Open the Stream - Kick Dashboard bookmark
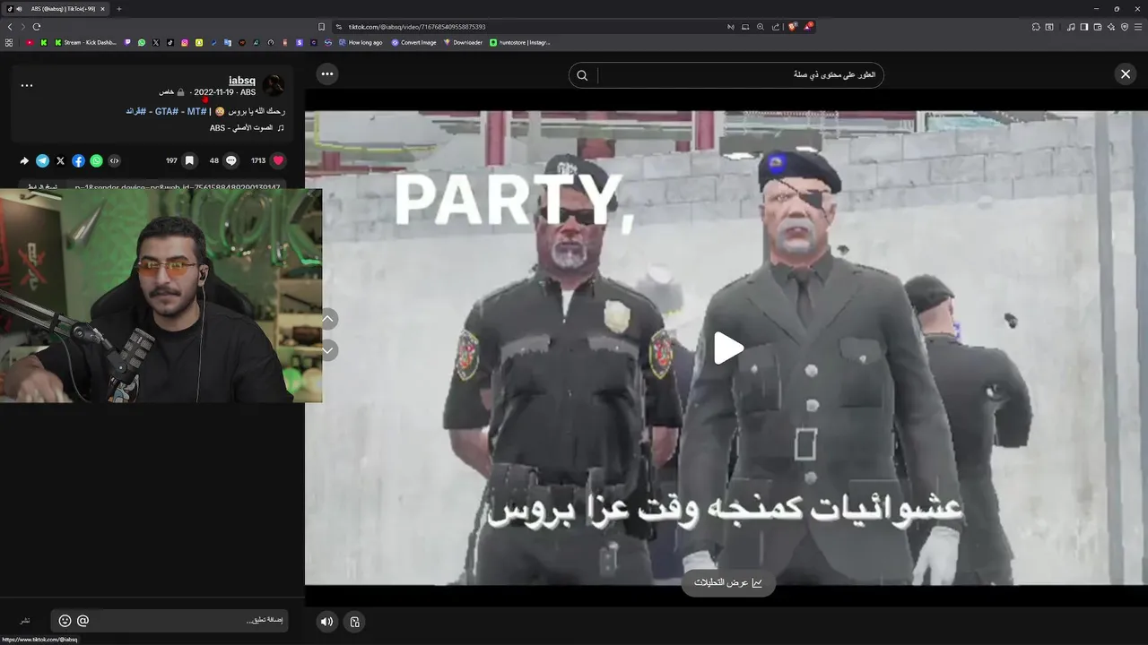The height and width of the screenshot is (645, 1148). (x=85, y=42)
